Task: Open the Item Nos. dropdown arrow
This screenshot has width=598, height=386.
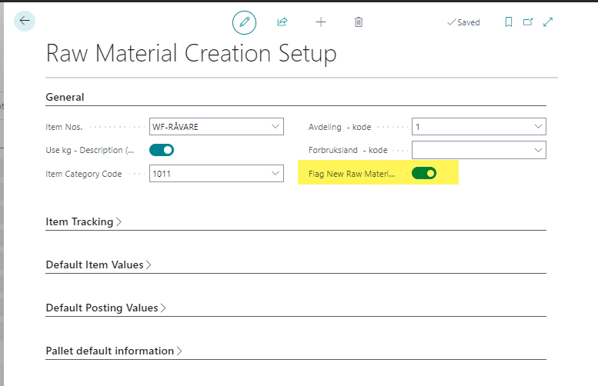Action: tap(276, 127)
